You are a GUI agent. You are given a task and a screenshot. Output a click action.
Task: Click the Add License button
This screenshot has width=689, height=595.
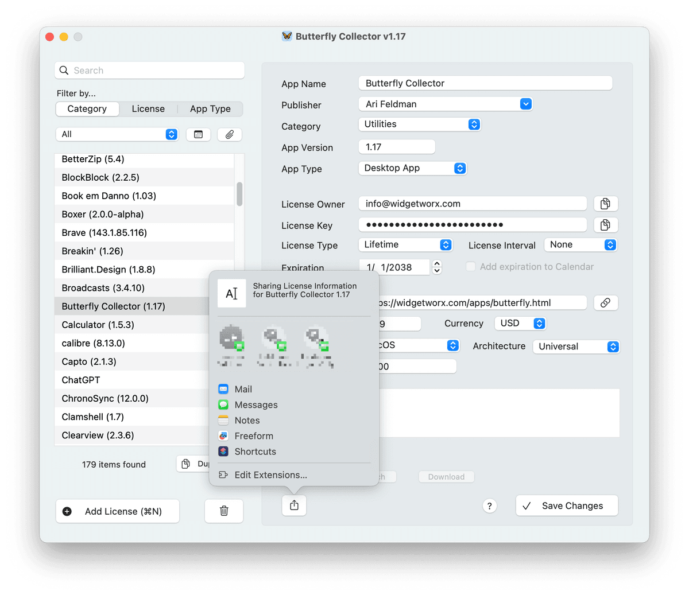118,511
